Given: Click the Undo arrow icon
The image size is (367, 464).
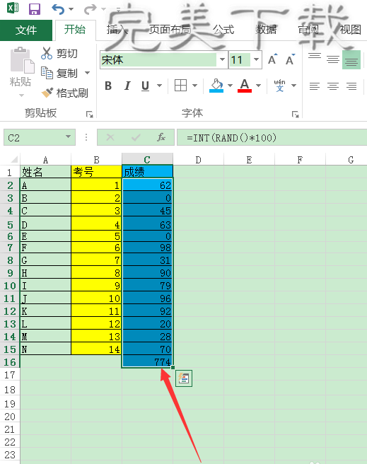Looking at the screenshot, I should click(x=58, y=9).
